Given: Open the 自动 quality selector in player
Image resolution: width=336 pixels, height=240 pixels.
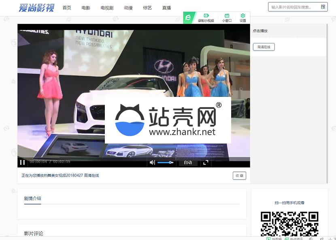Looking at the screenshot, I should (188, 163).
